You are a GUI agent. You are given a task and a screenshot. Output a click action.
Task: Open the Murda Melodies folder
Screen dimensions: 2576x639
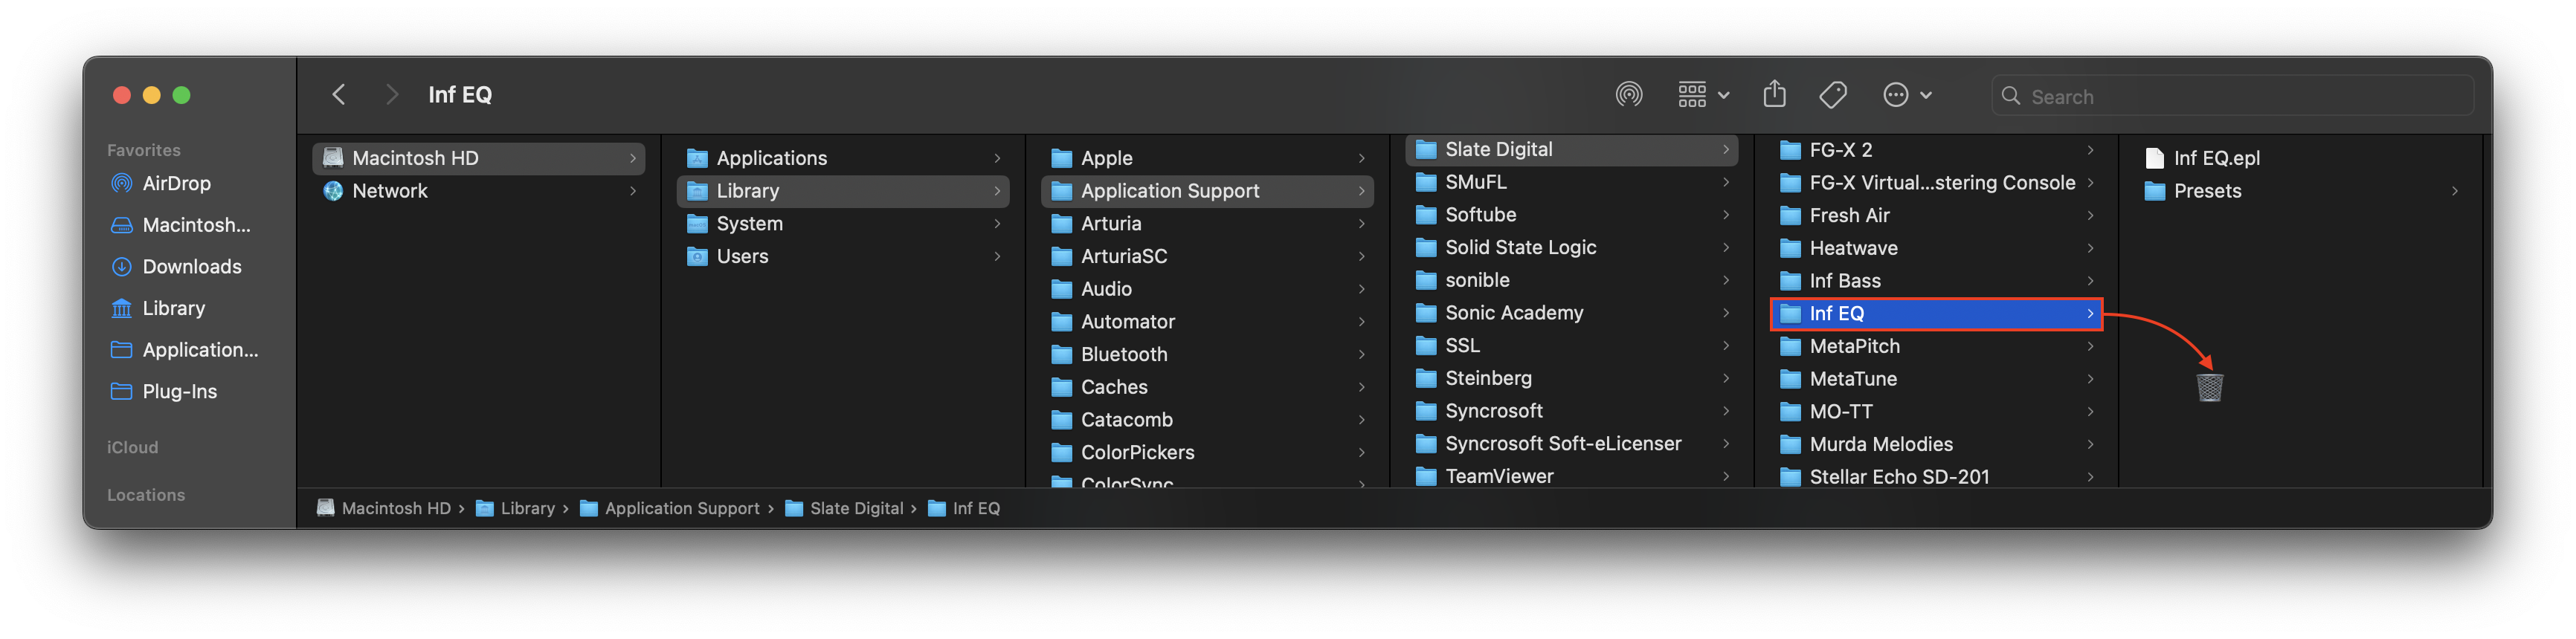click(x=1936, y=444)
